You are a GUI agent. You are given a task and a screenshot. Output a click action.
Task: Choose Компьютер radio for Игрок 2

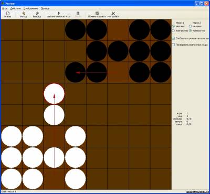click(191, 31)
